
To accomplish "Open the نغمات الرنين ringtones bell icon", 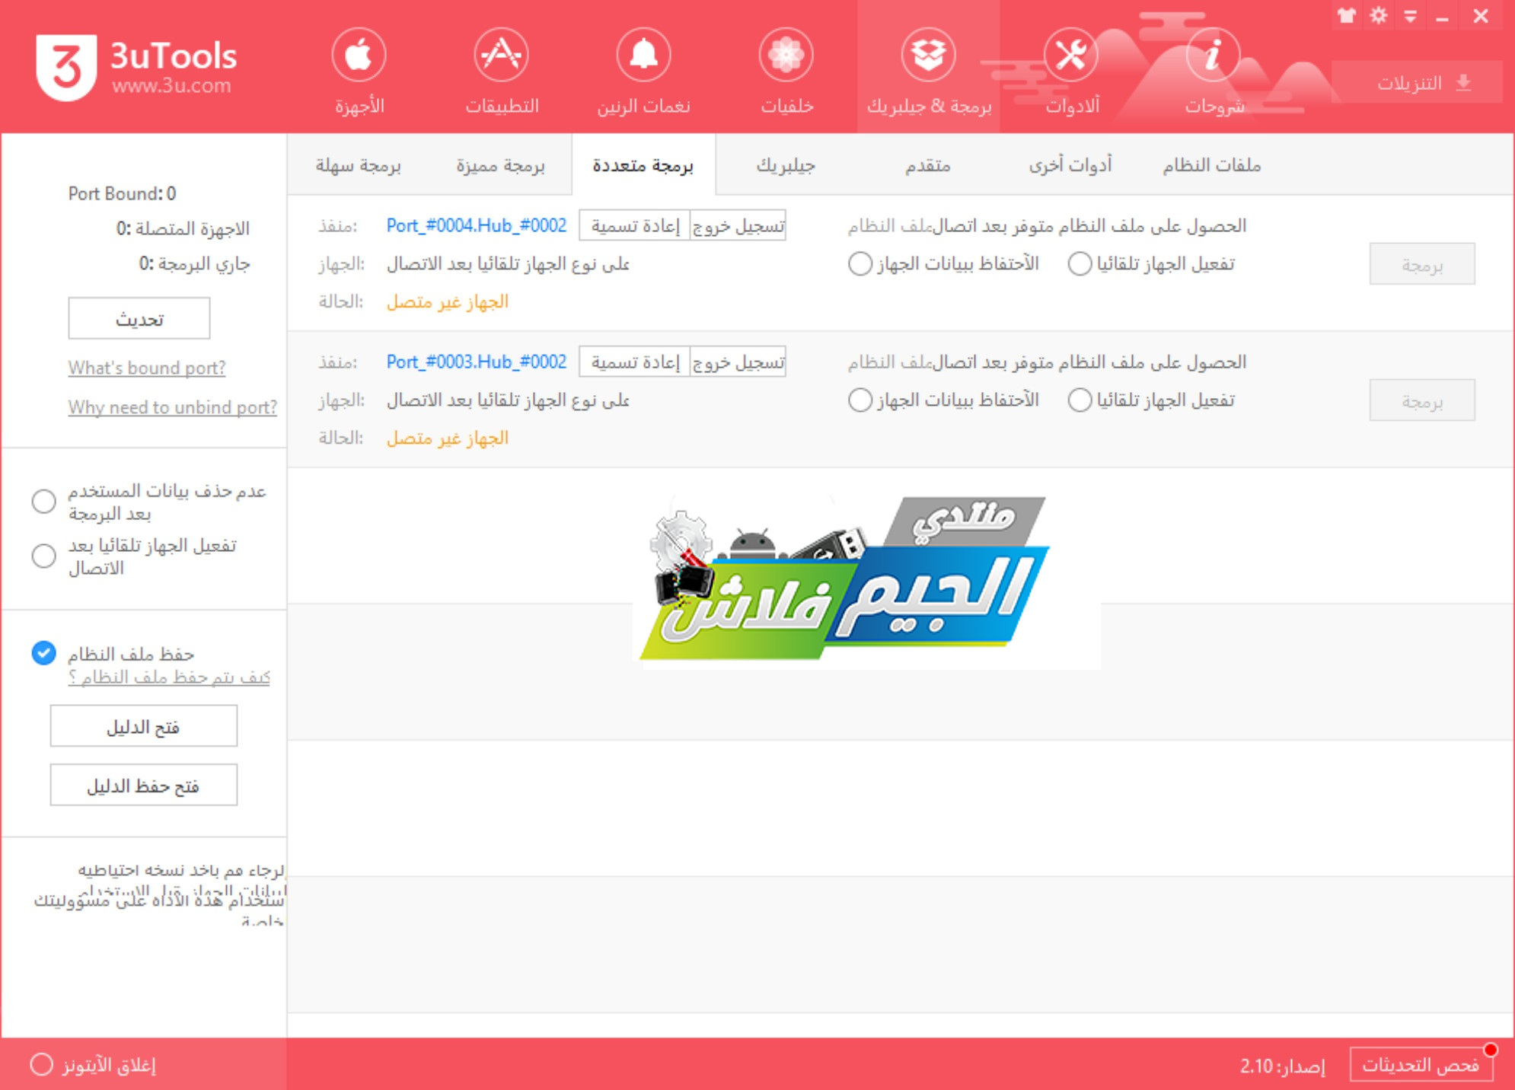I will [643, 56].
